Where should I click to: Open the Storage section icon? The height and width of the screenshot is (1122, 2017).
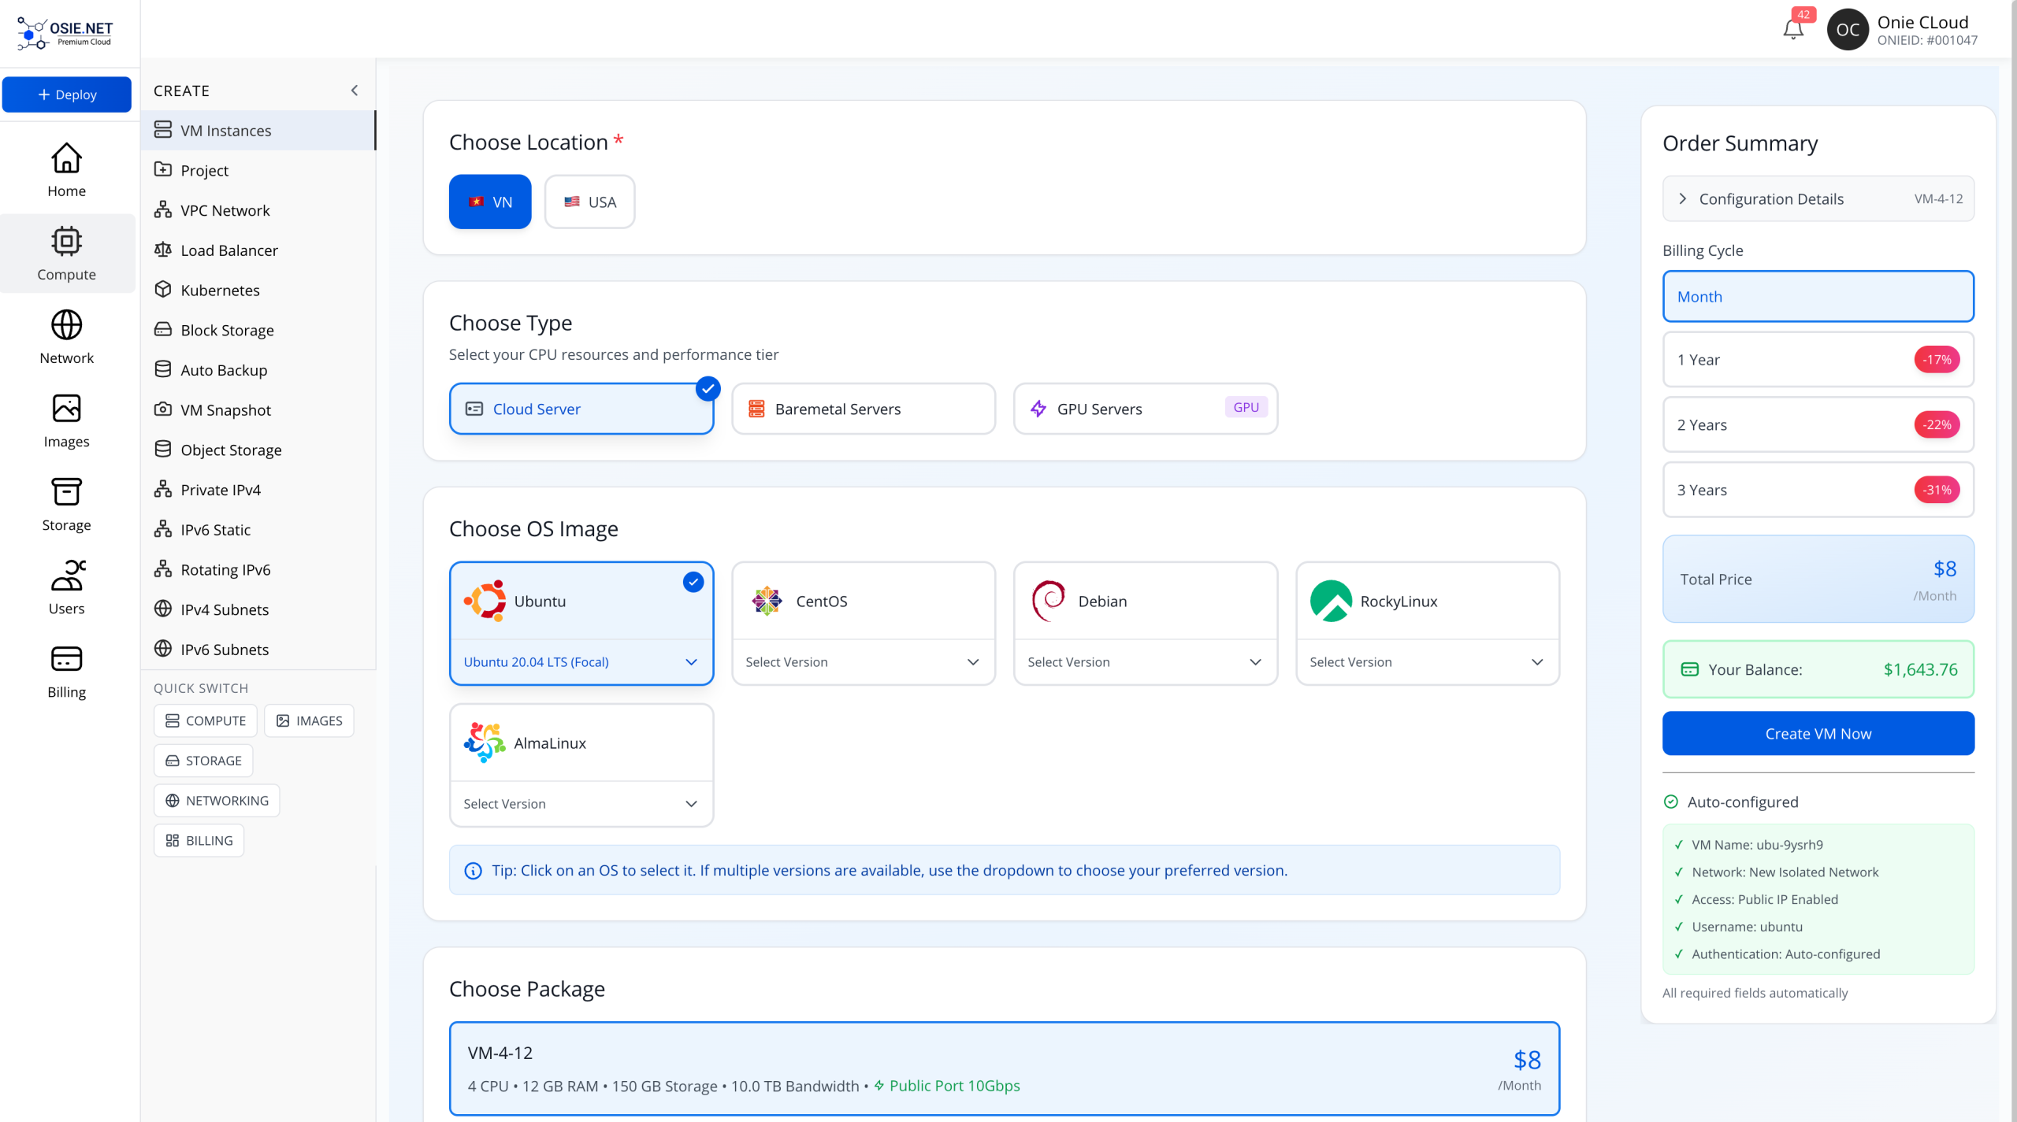[x=66, y=504]
